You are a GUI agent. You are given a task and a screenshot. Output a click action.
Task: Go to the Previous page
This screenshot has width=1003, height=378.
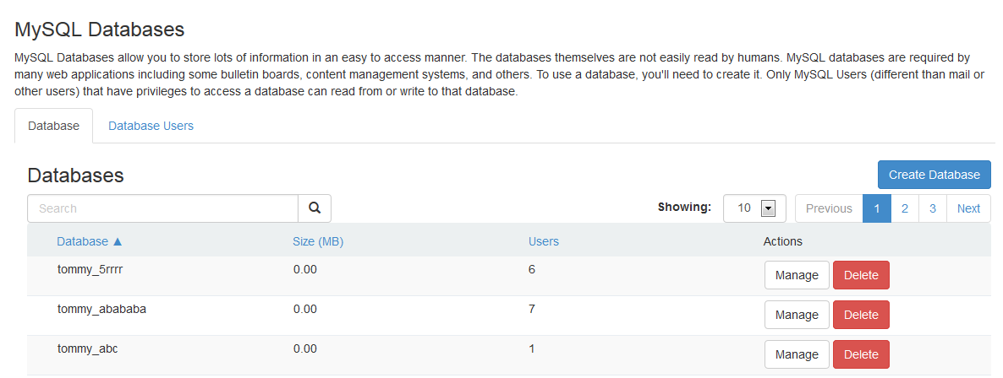coord(829,208)
